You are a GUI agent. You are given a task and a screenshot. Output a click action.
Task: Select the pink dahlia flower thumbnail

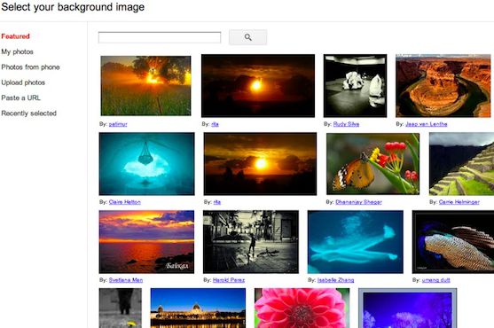tap(302, 308)
